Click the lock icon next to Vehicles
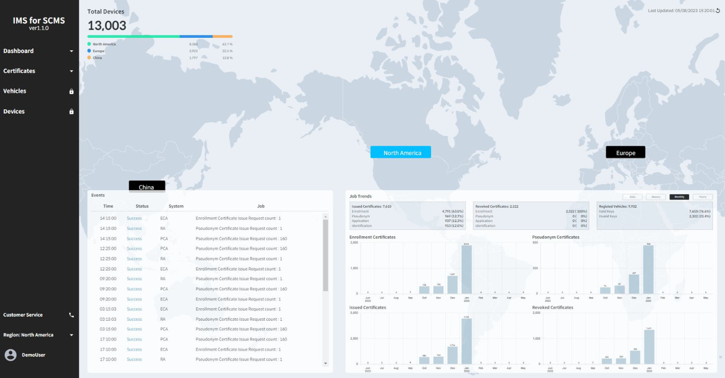725x378 pixels. tap(71, 91)
